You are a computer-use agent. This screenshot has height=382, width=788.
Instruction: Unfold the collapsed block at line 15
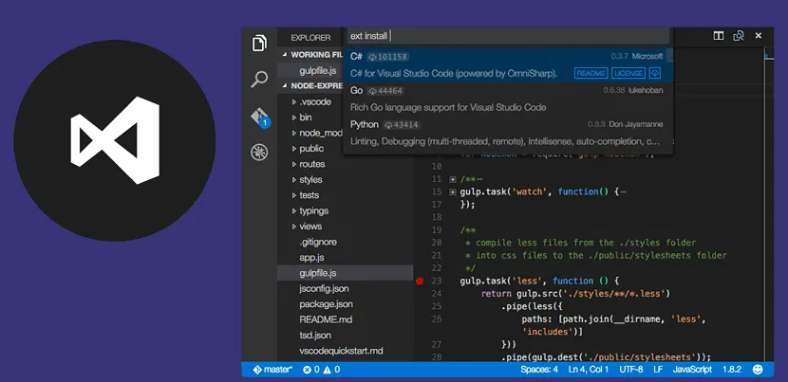[452, 191]
